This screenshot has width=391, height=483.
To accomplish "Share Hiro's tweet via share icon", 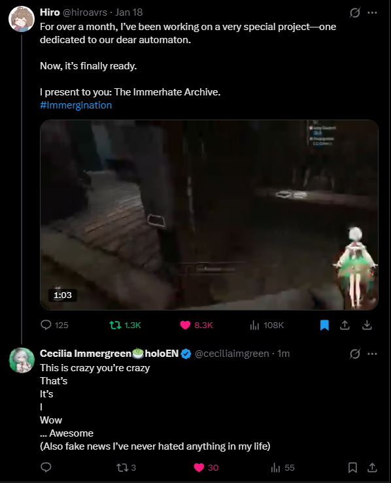I will pyautogui.click(x=345, y=325).
